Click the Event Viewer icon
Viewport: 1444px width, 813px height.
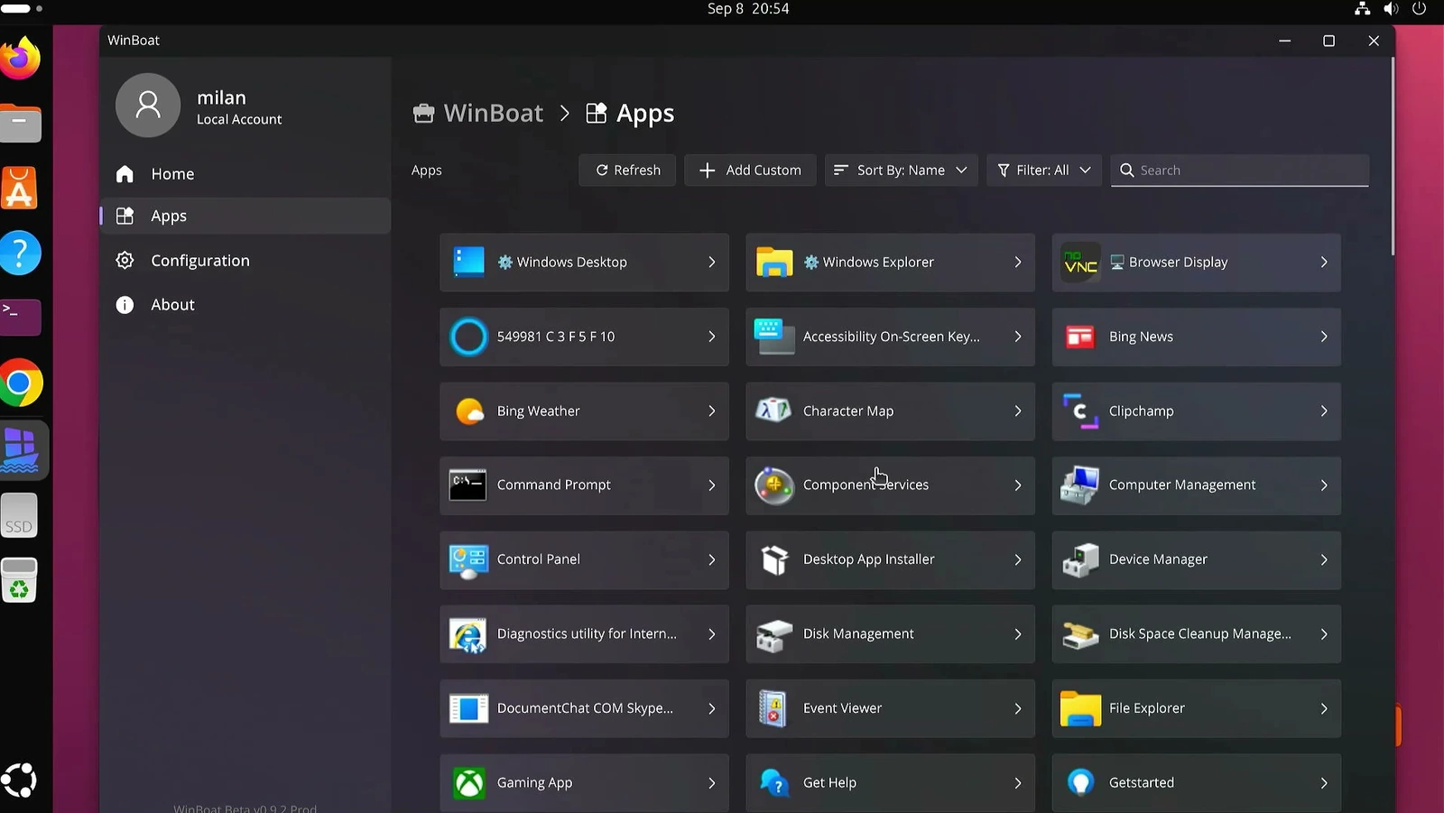click(773, 708)
